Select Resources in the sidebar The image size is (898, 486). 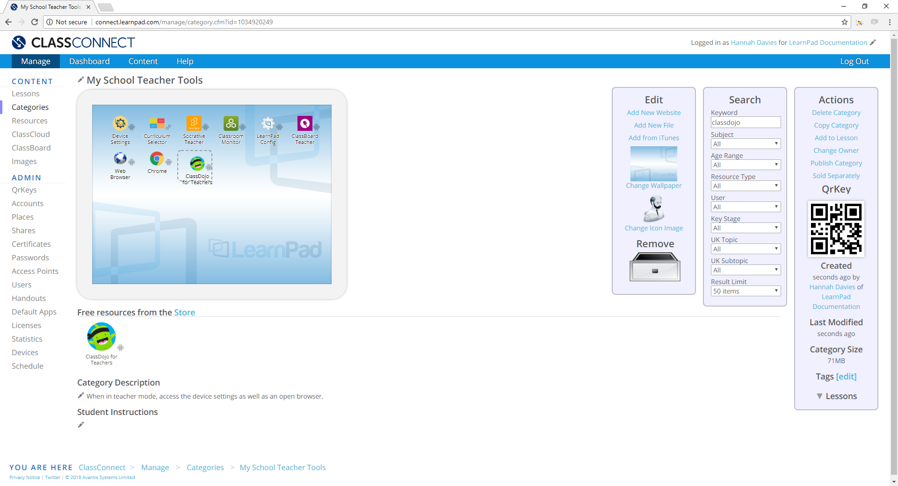[x=29, y=121]
